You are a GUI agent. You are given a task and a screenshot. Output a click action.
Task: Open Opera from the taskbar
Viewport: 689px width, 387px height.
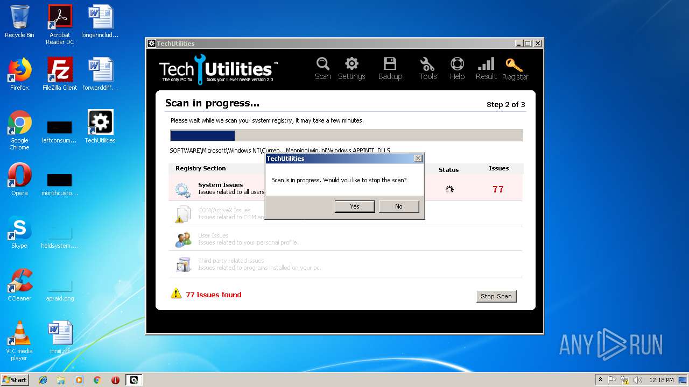[115, 380]
